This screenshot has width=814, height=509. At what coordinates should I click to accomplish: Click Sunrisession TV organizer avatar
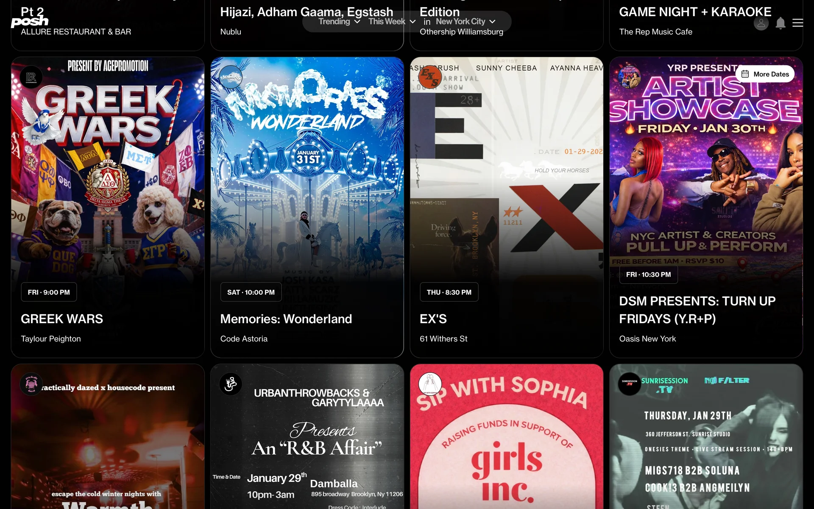pyautogui.click(x=630, y=384)
